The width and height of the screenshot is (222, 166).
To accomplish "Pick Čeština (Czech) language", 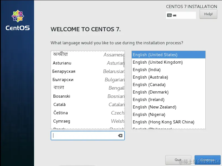I will [x=88, y=113].
